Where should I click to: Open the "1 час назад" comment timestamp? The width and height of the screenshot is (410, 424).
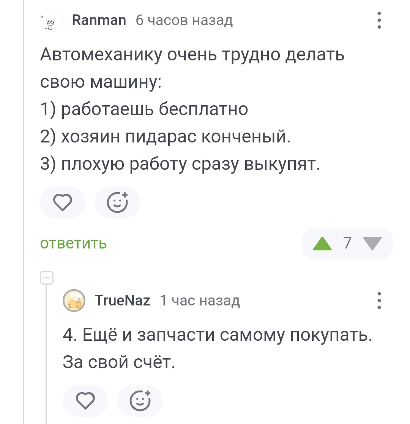(x=200, y=301)
